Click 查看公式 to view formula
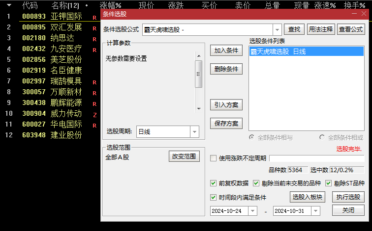The width and height of the screenshot is (372, 231). [x=351, y=29]
